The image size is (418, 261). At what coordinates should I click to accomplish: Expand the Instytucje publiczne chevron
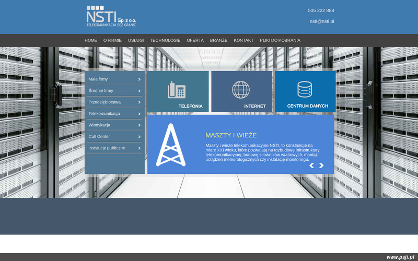coord(139,148)
